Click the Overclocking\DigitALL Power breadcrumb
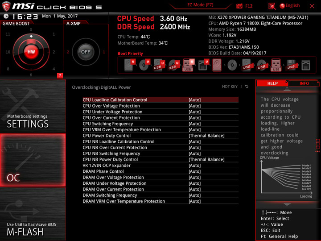The image size is (321, 241). point(101,87)
